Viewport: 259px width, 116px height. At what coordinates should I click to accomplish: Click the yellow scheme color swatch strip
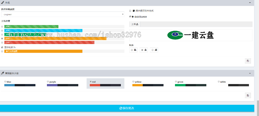click(148, 85)
